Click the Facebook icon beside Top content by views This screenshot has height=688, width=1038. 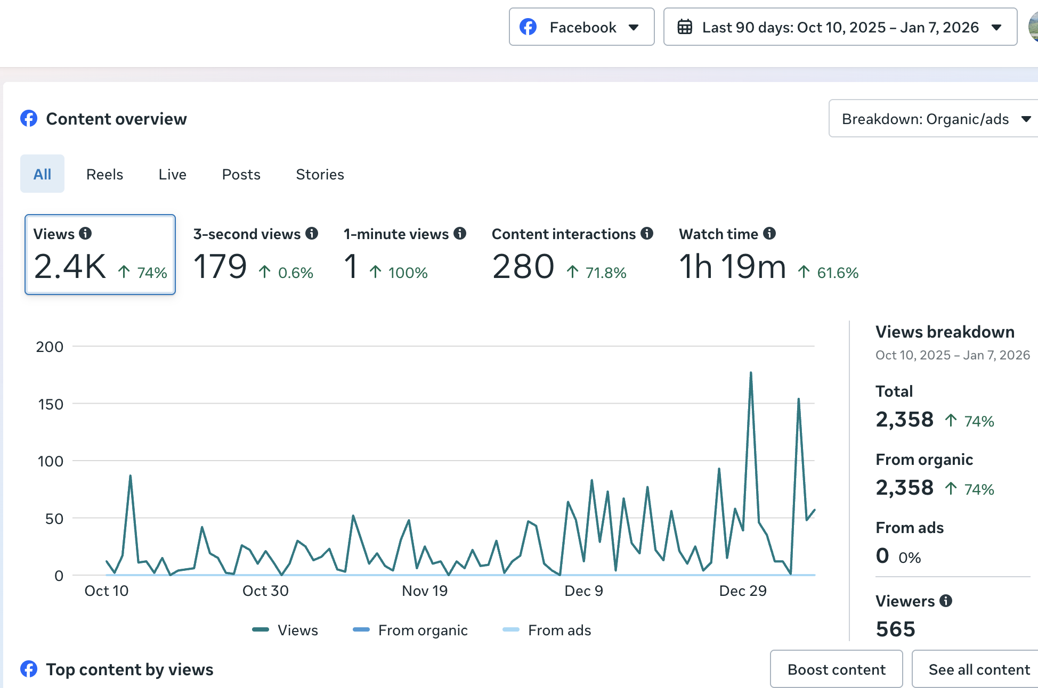tap(29, 669)
